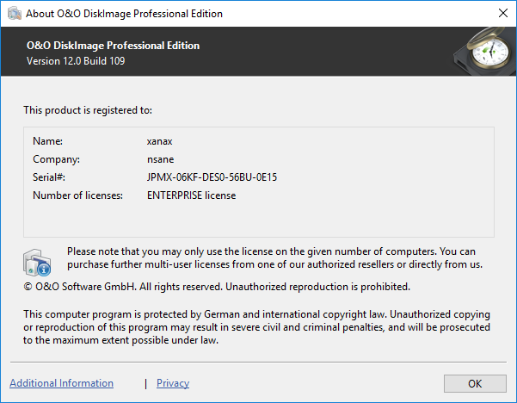Open the Additional Information link
Screen dimensions: 517x403
[61, 383]
